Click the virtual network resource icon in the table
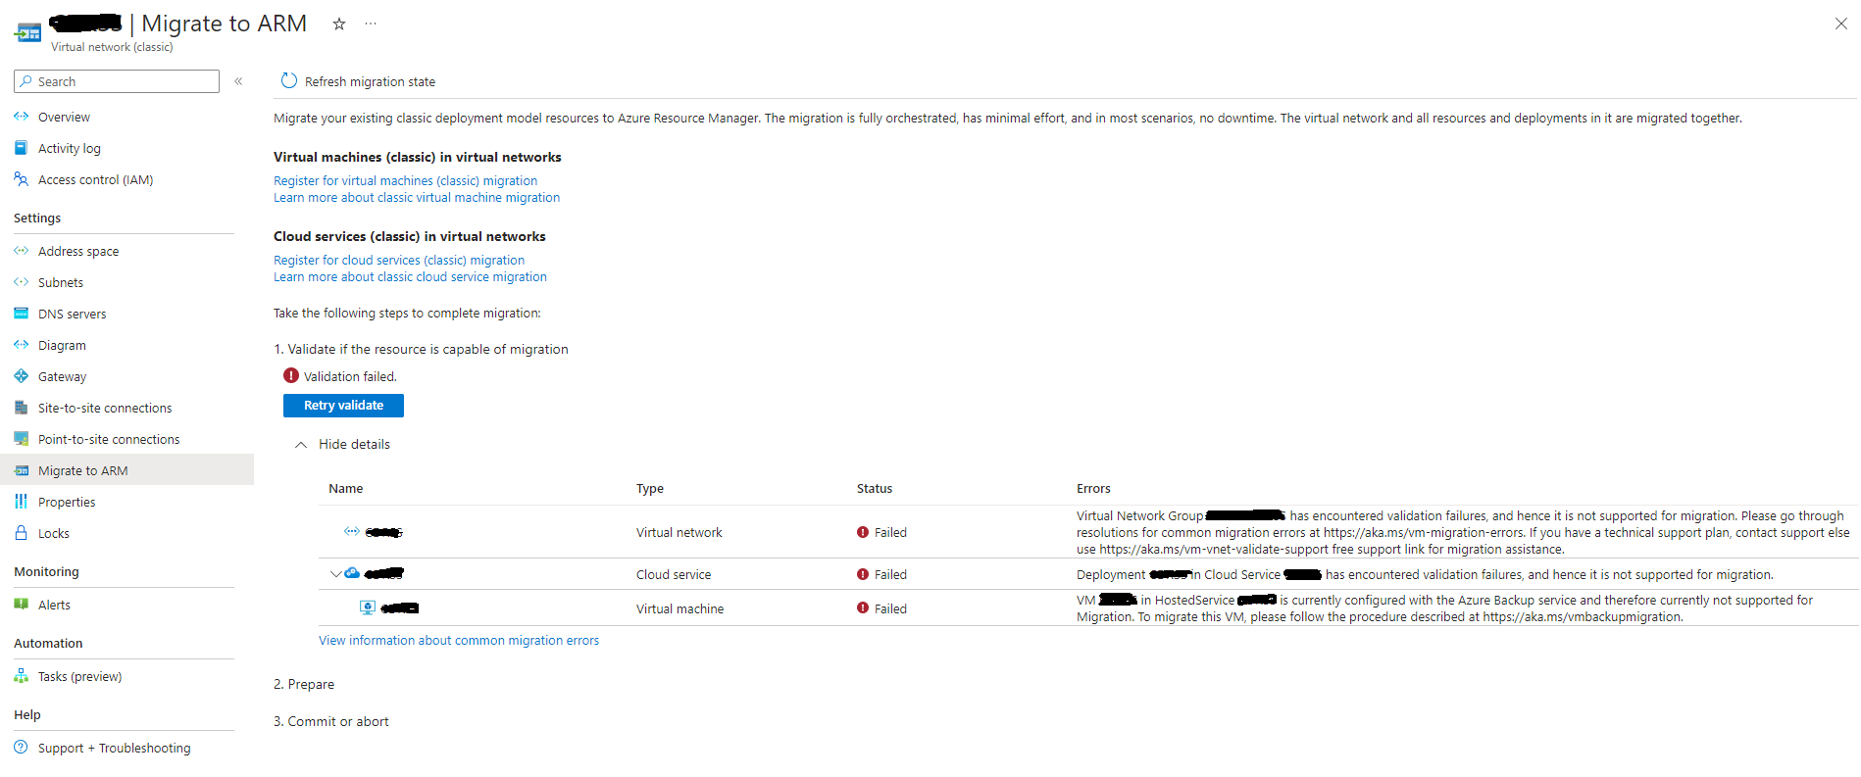 (351, 531)
